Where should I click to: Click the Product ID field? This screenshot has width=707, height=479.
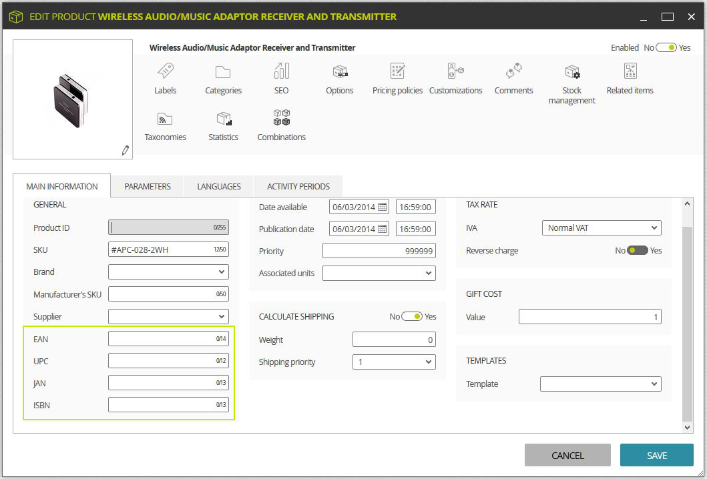pos(168,227)
